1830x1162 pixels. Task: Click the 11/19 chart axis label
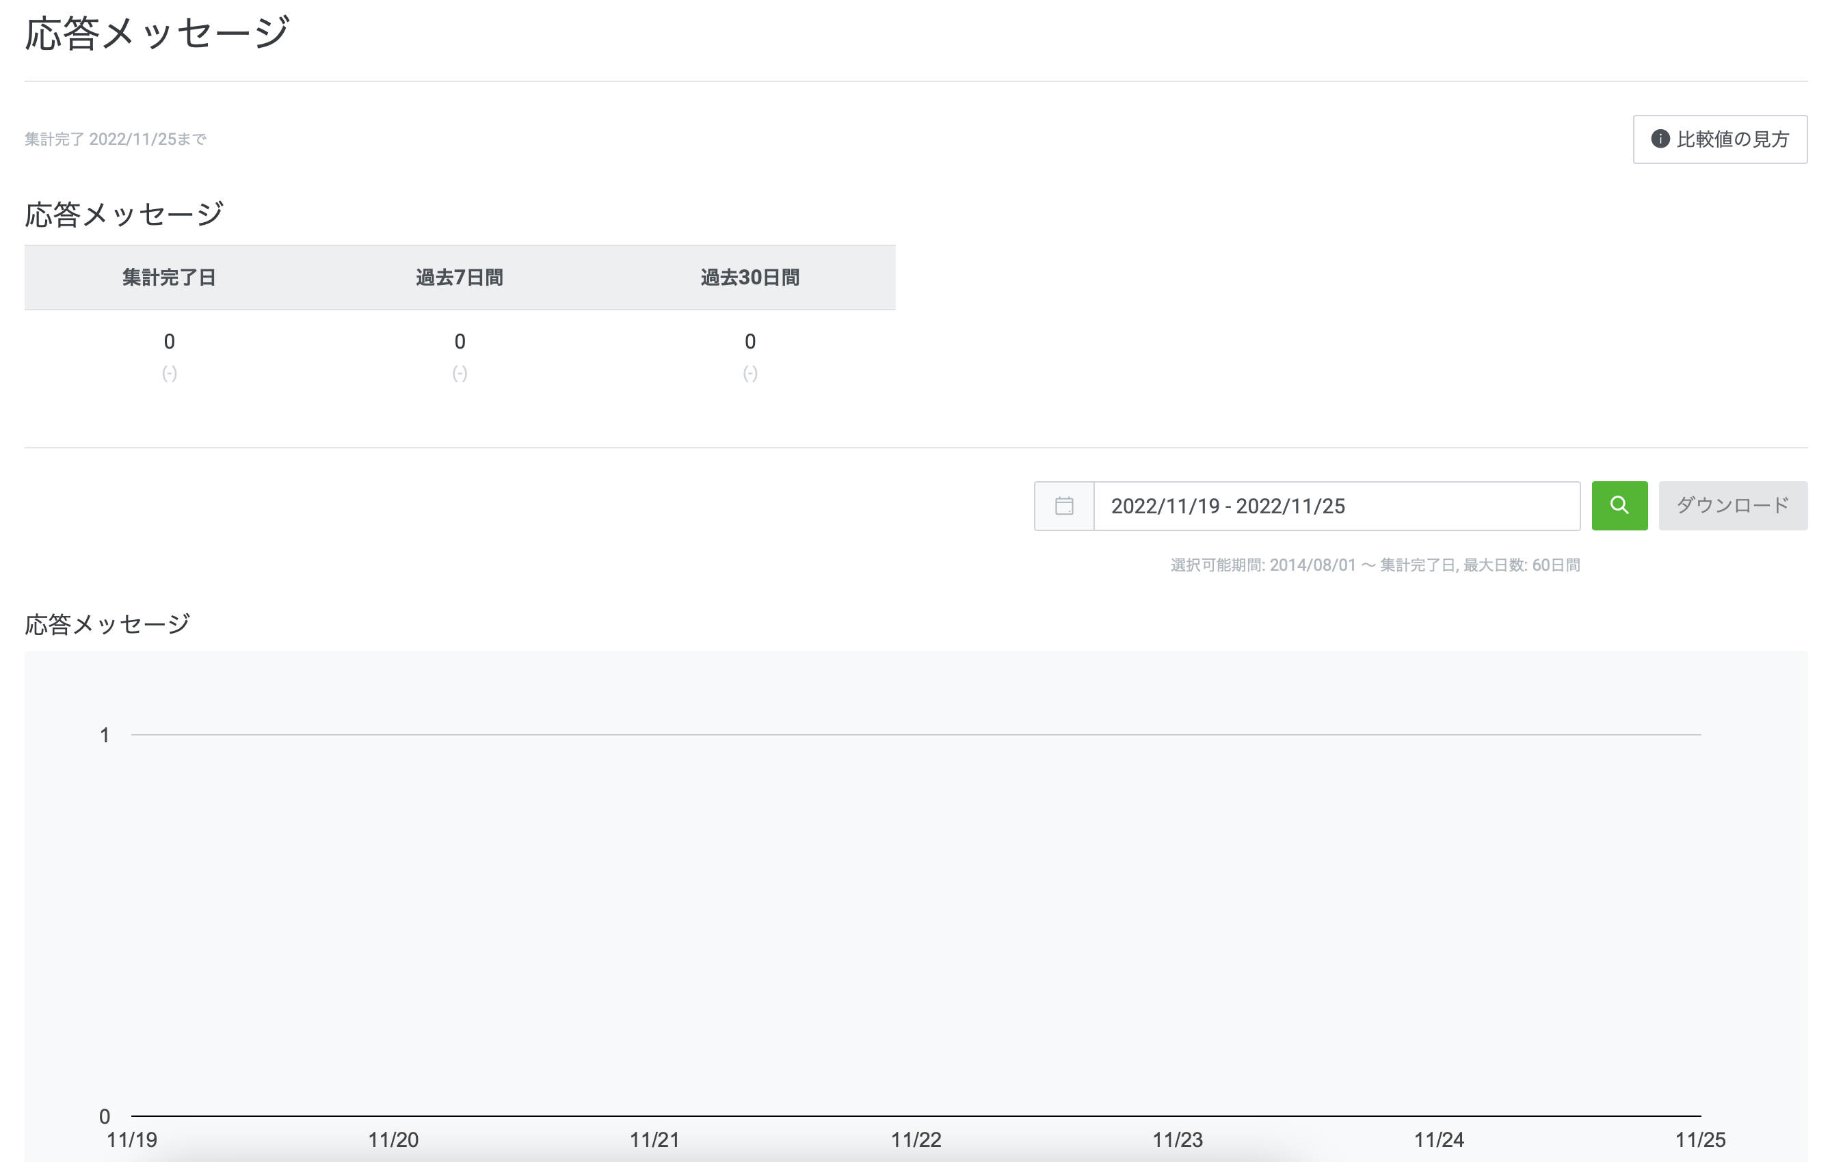point(132,1139)
